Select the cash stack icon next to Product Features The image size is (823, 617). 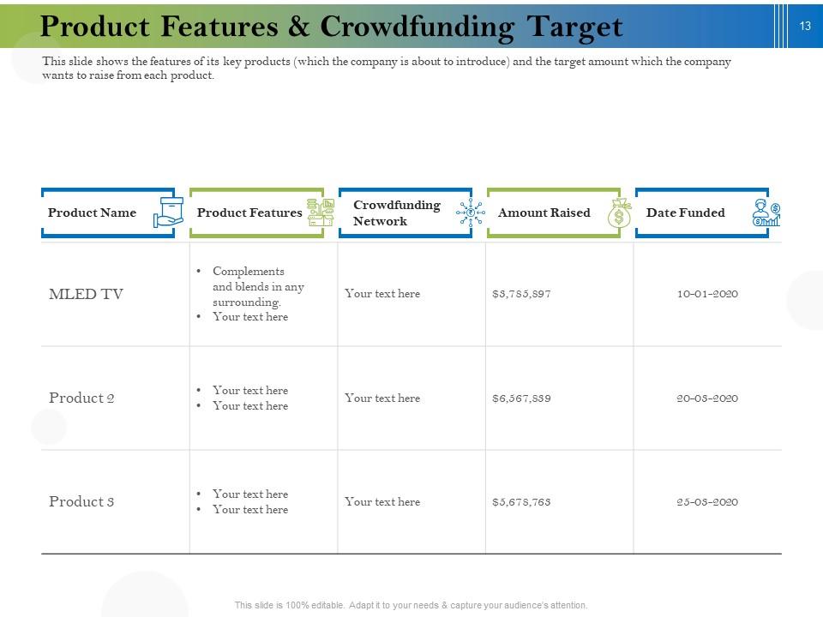[316, 213]
